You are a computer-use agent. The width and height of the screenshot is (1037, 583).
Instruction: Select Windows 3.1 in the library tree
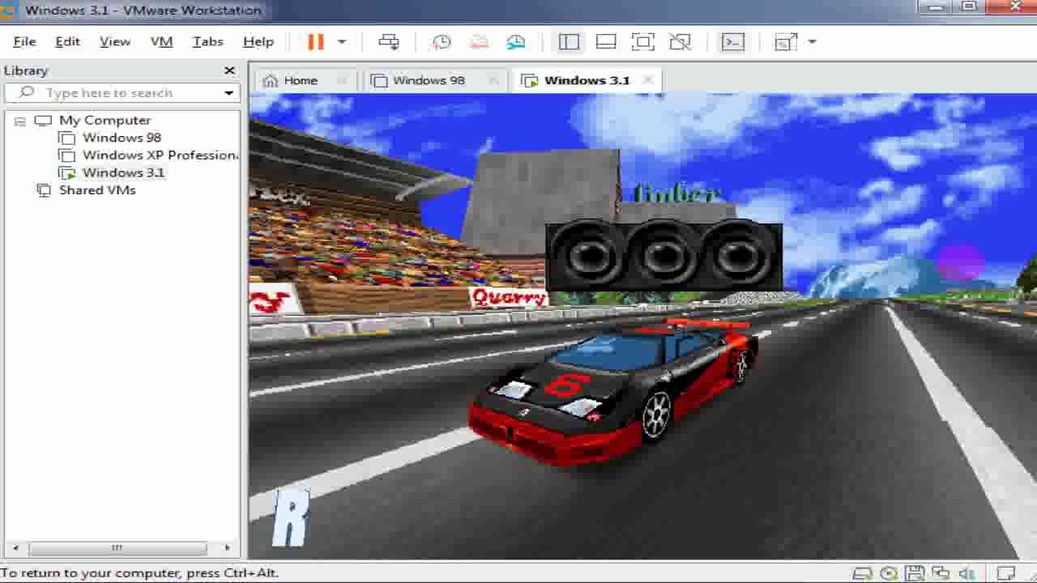click(123, 172)
